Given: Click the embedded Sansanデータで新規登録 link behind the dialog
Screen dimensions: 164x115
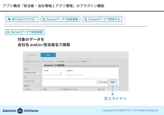Looking at the screenshot, I should pyautogui.click(x=55, y=62).
